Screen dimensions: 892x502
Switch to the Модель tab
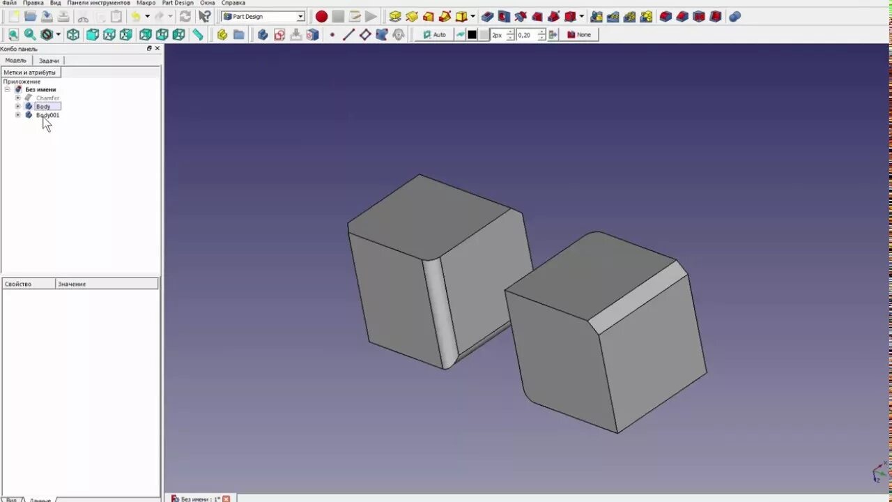(x=16, y=61)
